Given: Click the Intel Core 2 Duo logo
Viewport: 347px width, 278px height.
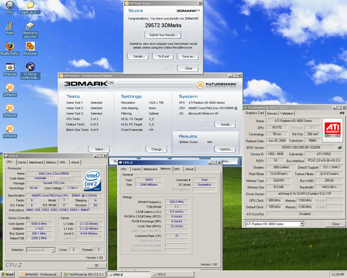Looking at the screenshot, I should pyautogui.click(x=92, y=180).
